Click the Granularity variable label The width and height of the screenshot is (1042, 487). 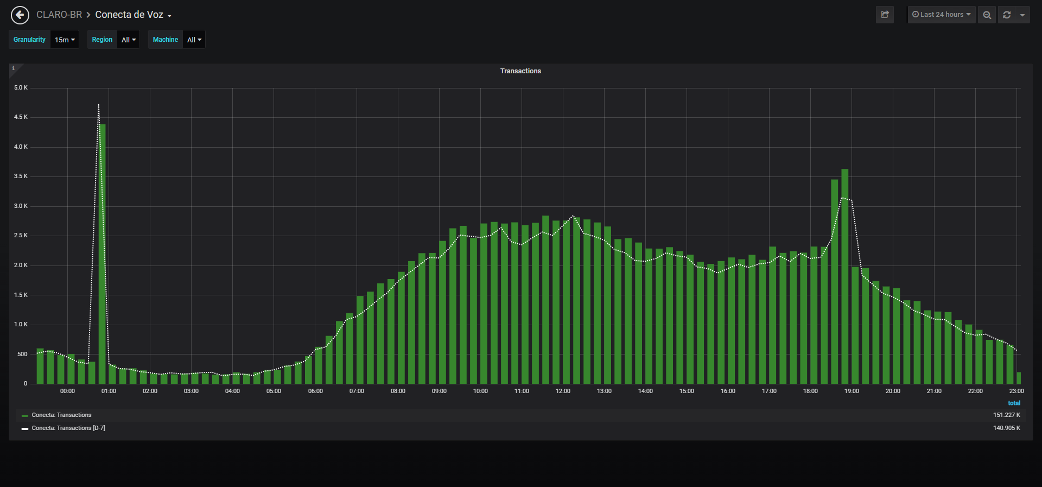(x=29, y=40)
